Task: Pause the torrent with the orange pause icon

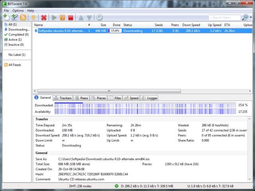Action: 62,17
